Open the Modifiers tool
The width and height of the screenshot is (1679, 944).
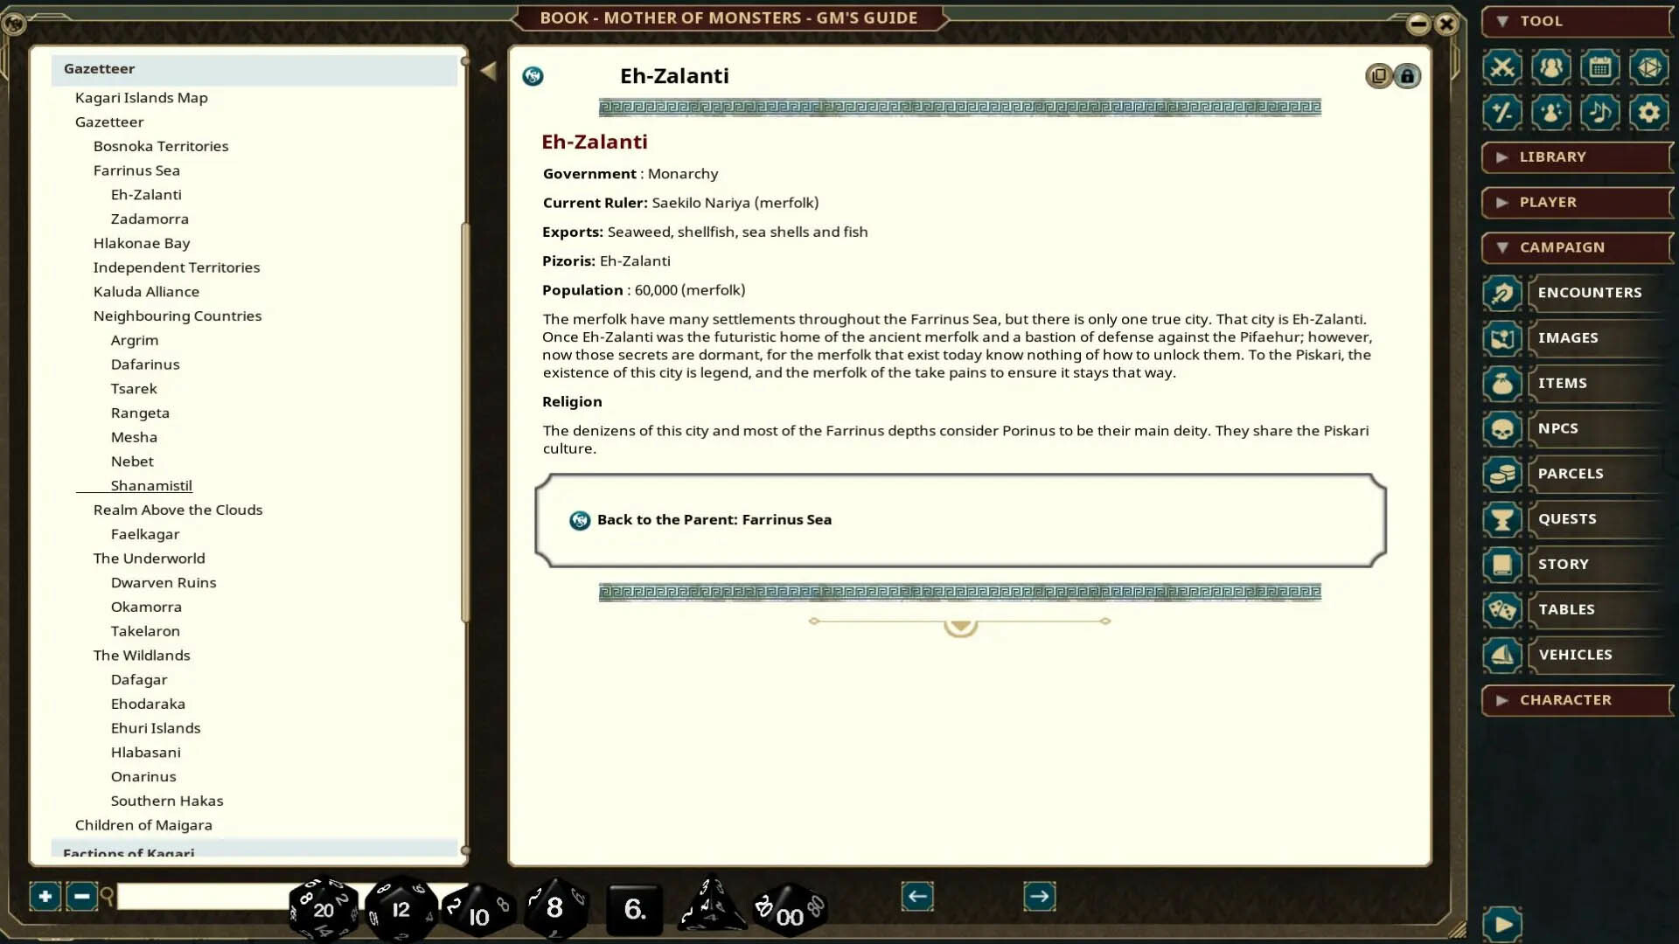pos(1501,113)
